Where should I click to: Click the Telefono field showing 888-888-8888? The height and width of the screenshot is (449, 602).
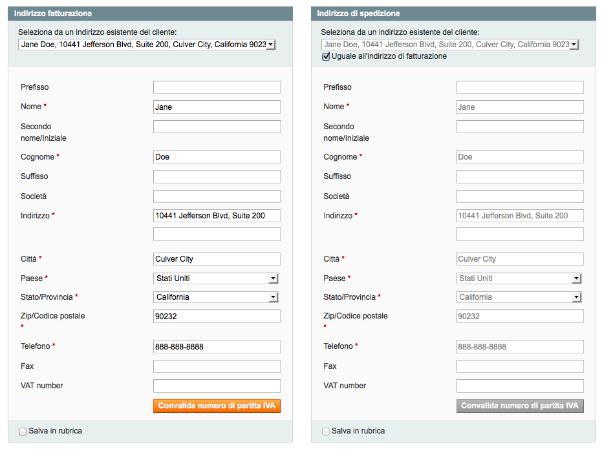[217, 346]
